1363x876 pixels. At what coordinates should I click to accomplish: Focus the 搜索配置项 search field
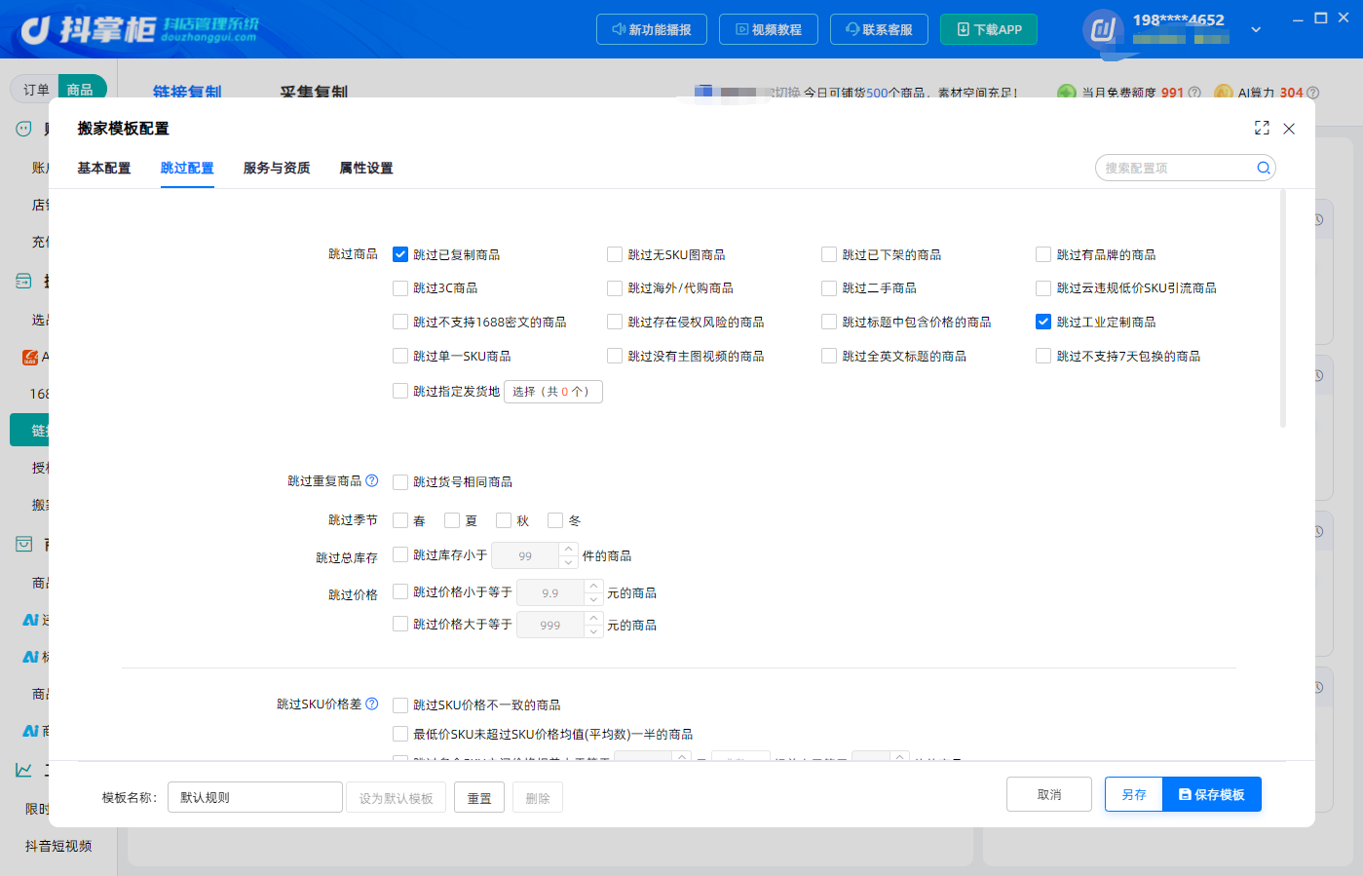coord(1186,168)
